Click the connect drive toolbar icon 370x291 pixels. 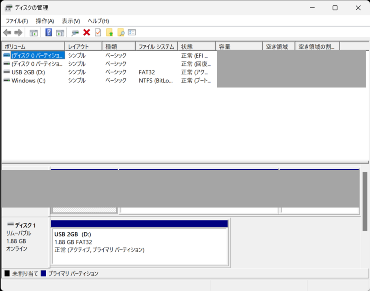pyautogui.click(x=75, y=33)
